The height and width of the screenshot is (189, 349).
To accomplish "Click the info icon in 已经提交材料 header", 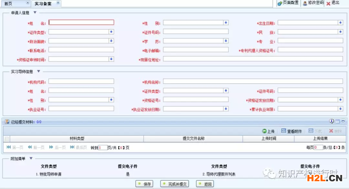I will 332,121.
